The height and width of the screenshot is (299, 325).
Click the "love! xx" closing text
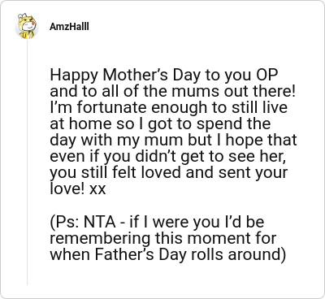(x=78, y=188)
